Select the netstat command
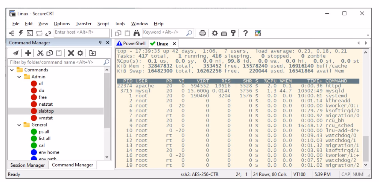379x182 pixels. [x=46, y=104]
